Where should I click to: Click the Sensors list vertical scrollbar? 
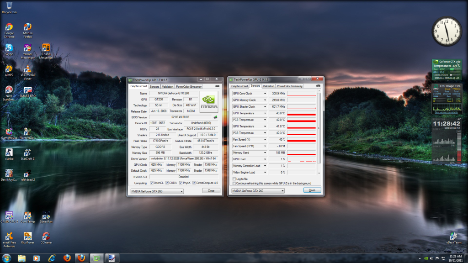319,128
